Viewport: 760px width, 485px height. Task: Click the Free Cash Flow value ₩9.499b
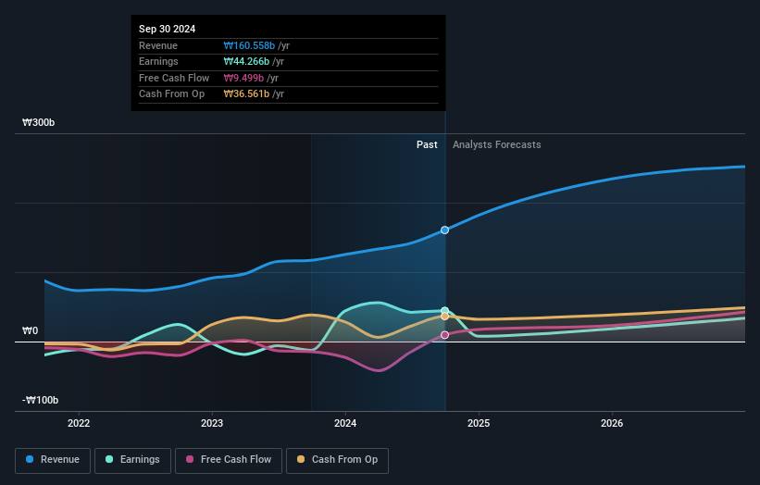click(x=243, y=78)
